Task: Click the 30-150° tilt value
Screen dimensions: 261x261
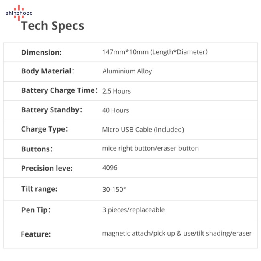Action: [x=114, y=189]
